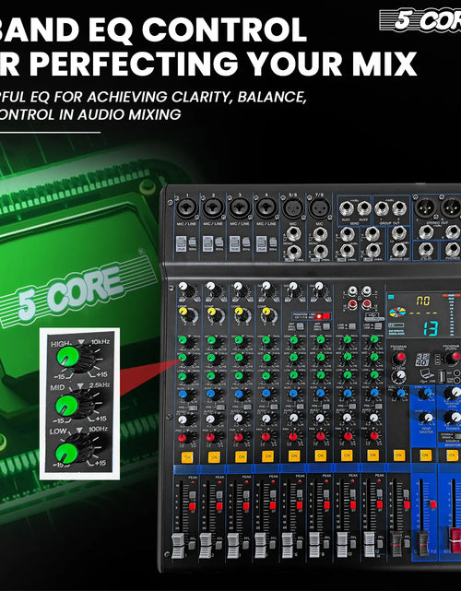Select the 7/8 XLR MIC input socket

[319, 208]
